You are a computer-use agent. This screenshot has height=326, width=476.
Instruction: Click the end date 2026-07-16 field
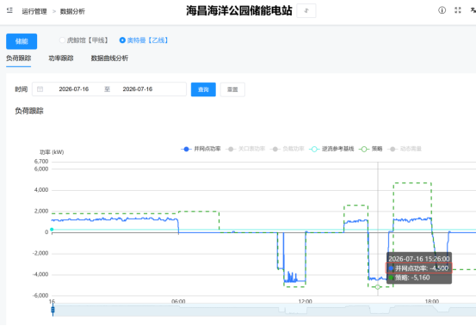pos(138,89)
